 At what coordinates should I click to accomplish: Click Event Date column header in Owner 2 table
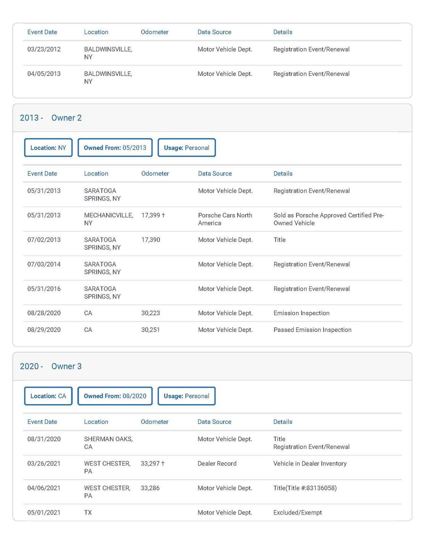pyautogui.click(x=42, y=174)
